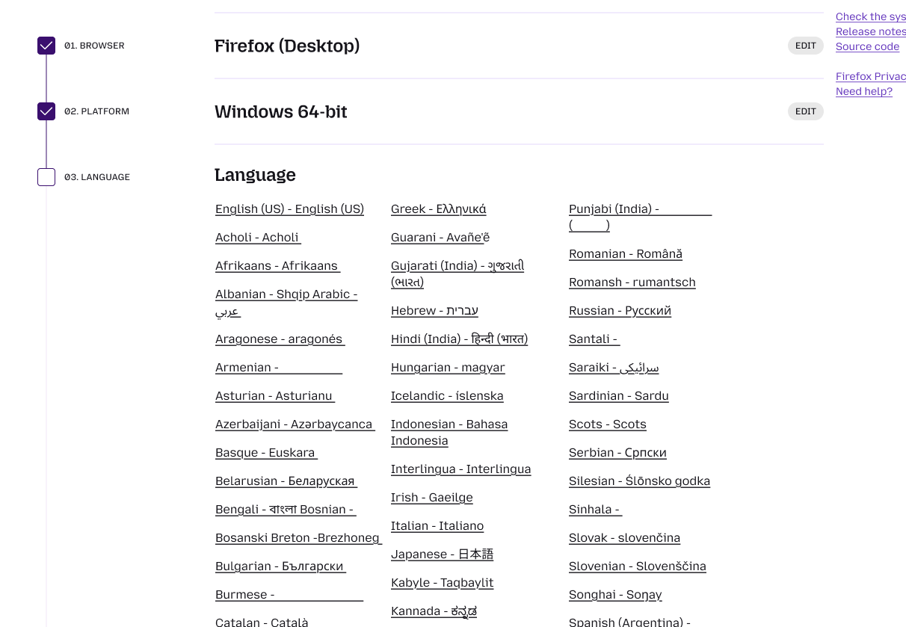Select Italian - Italiano
The width and height of the screenshot is (906, 627).
[x=437, y=526]
